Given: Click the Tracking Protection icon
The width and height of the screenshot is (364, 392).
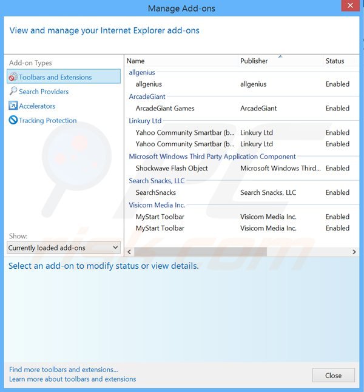Looking at the screenshot, I should pos(13,120).
